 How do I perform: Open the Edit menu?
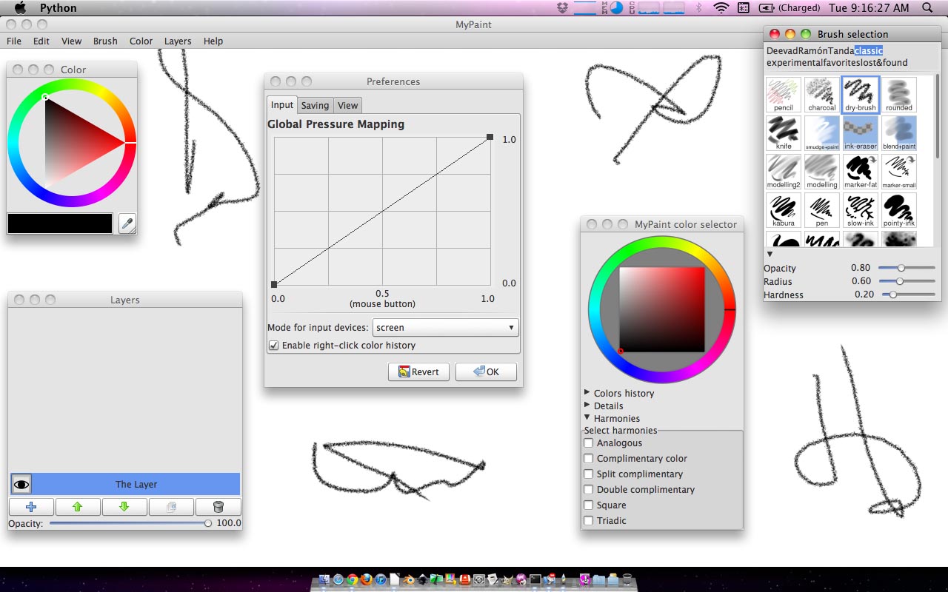tap(41, 41)
